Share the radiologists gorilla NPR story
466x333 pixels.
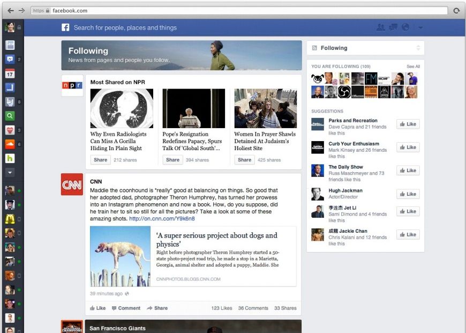pyautogui.click(x=101, y=160)
